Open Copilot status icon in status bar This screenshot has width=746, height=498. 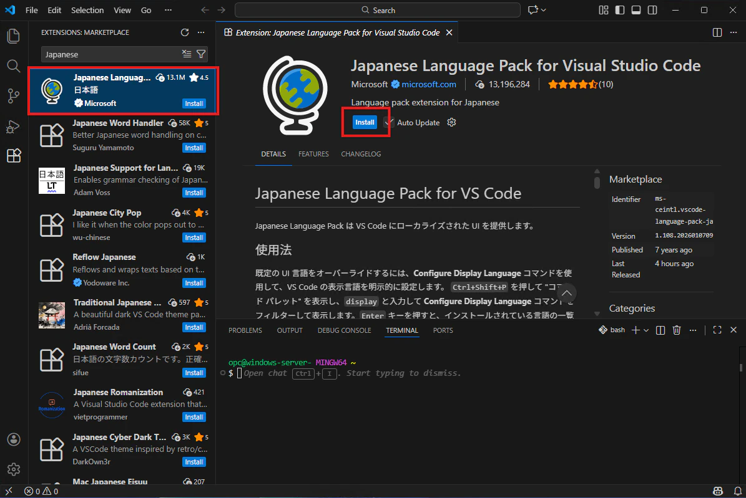pos(718,491)
